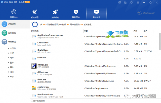
Task: Click the sort arrow above process name column
Action: click(x=57, y=30)
